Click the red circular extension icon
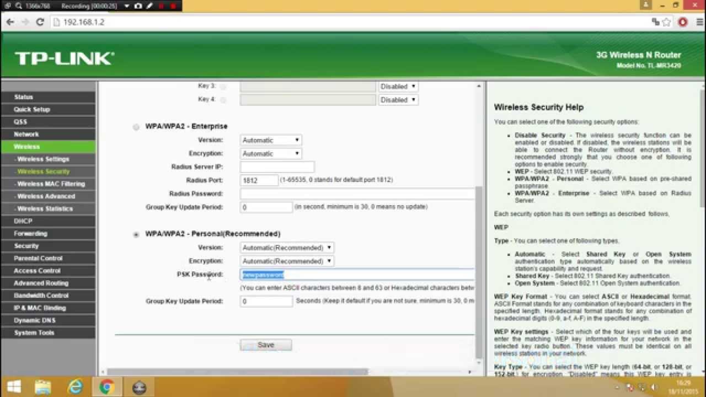Viewport: 706px width, 397px height. [683, 22]
